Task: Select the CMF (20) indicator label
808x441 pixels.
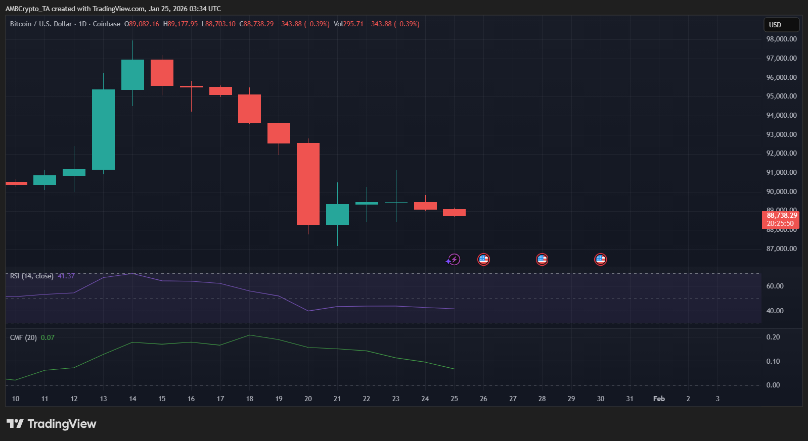Action: click(x=23, y=337)
